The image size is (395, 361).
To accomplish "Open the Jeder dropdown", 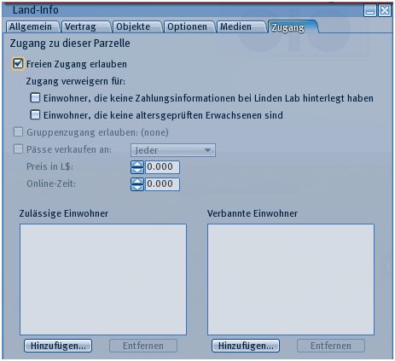I will [x=173, y=150].
